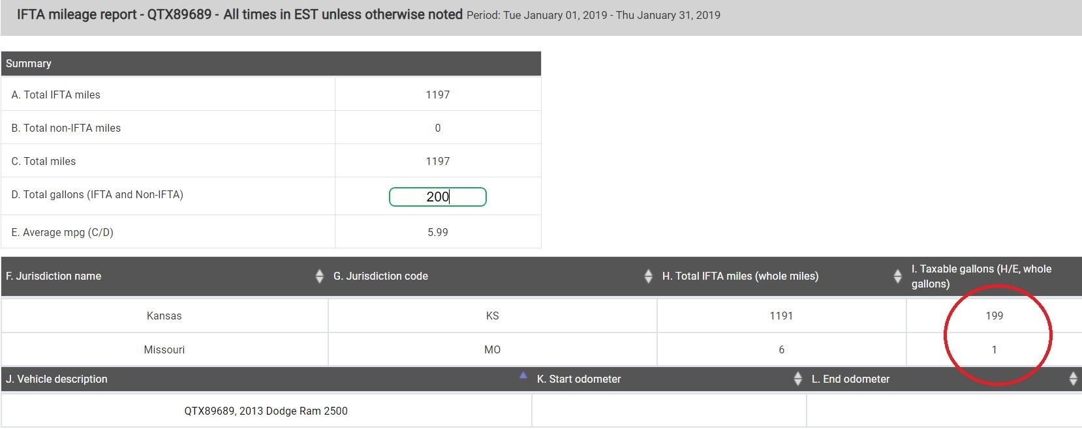The image size is (1082, 429).
Task: Click Kansas taxable gallons value 199
Action: coord(994,316)
